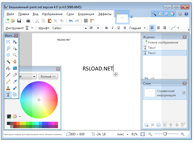Select the Ellipse Select tool

click(x=8, y=55)
